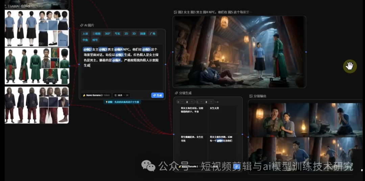Click the AI 图片 node left input port
This screenshot has height=181, width=365.
(79, 64)
